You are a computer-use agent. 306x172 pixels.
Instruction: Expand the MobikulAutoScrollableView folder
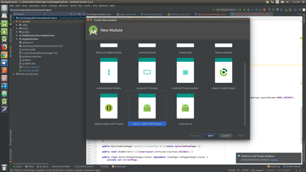click(x=17, y=35)
